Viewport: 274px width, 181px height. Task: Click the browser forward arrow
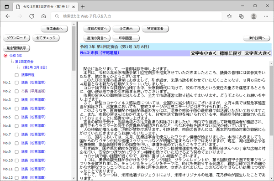pos(20,16)
